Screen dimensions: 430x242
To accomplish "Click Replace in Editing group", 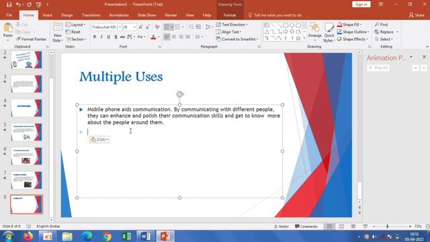I will click(x=384, y=32).
